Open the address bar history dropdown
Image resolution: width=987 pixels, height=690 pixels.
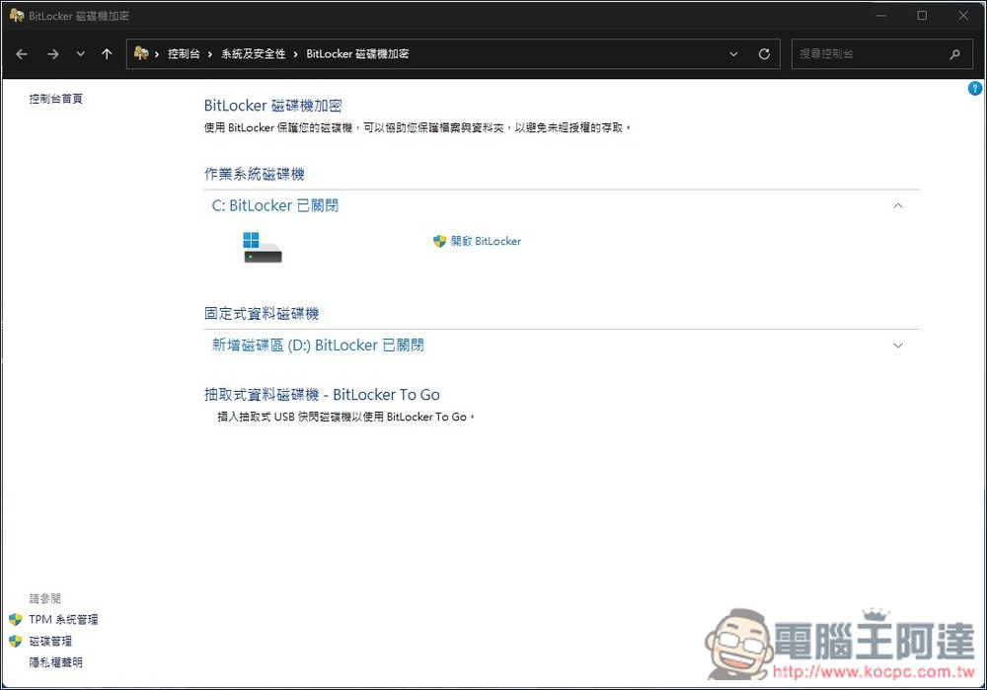coord(733,54)
